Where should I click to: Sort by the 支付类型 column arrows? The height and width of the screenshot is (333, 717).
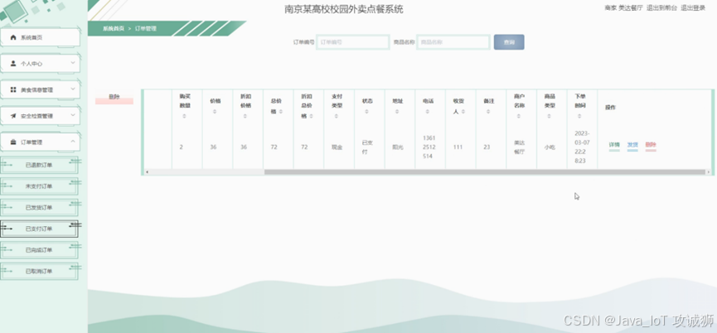(x=336, y=116)
